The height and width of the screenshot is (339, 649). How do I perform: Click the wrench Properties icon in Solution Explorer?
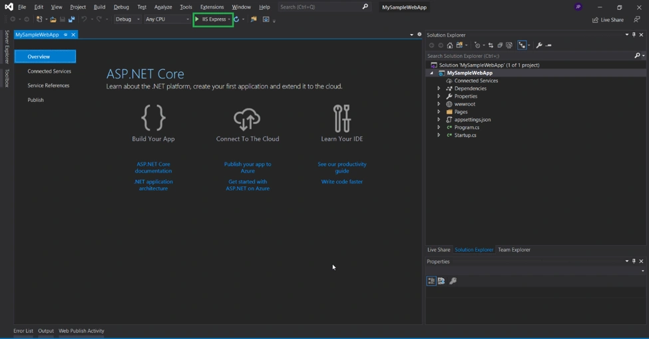pos(539,45)
